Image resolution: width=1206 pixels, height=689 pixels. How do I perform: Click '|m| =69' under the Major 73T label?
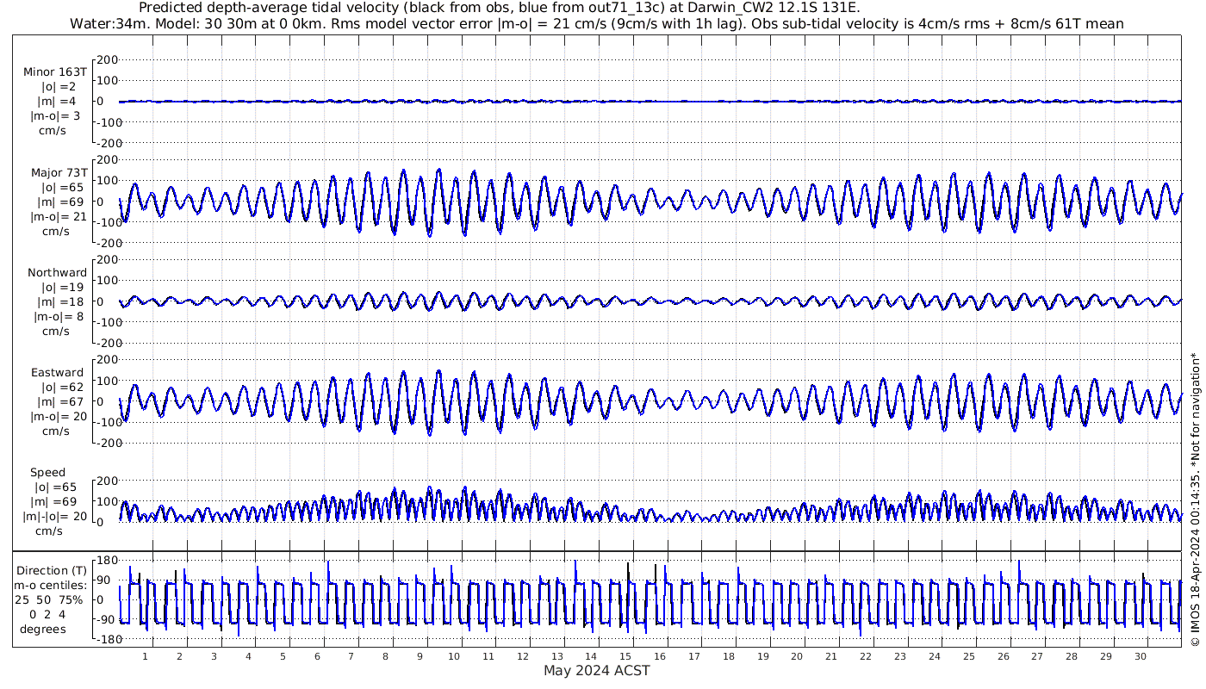(59, 202)
